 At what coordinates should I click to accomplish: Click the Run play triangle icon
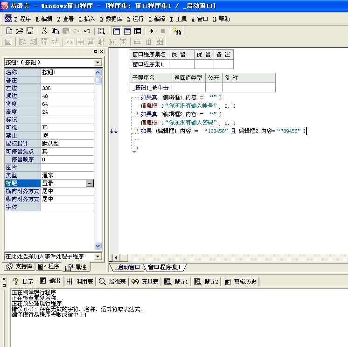click(x=152, y=31)
